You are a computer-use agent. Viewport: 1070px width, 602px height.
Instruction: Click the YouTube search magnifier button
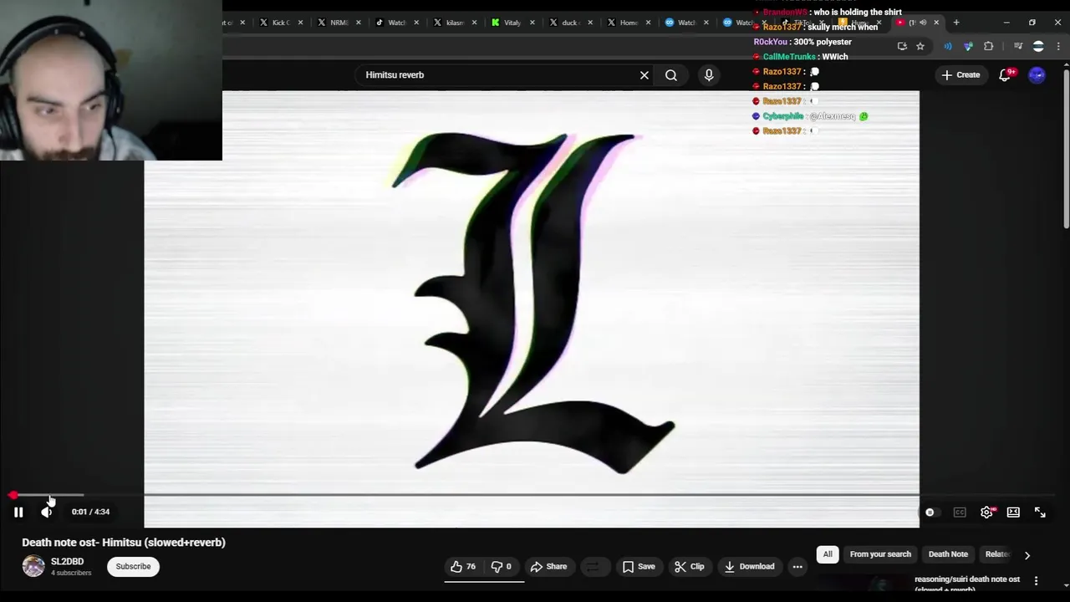click(671, 75)
